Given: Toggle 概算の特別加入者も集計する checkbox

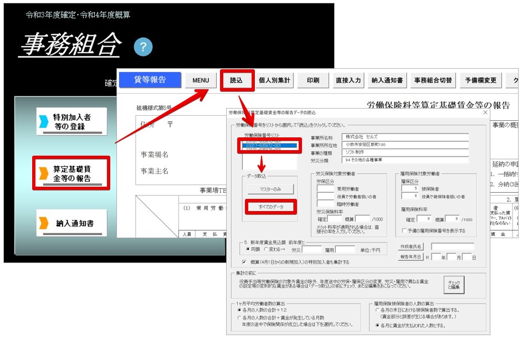Looking at the screenshot, I should point(244,262).
